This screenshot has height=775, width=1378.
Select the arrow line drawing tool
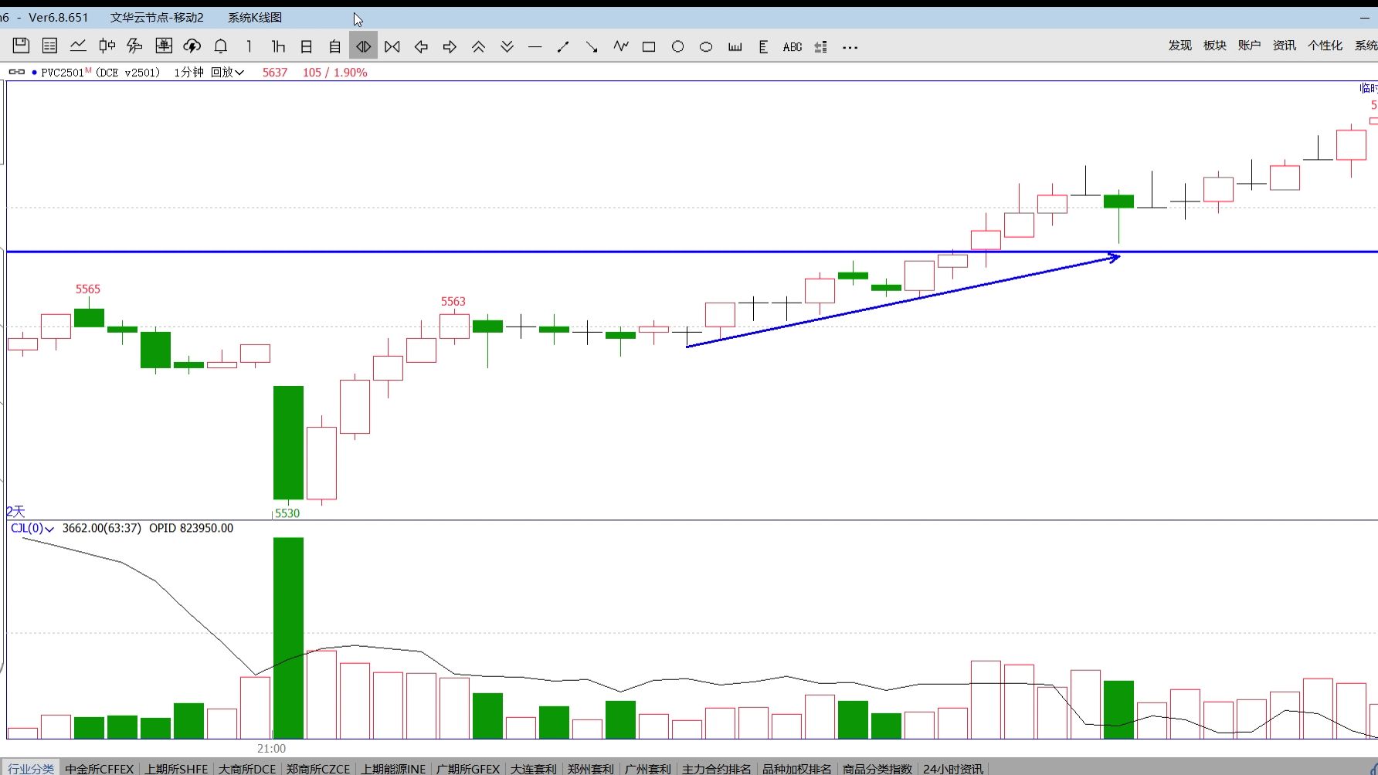(592, 47)
